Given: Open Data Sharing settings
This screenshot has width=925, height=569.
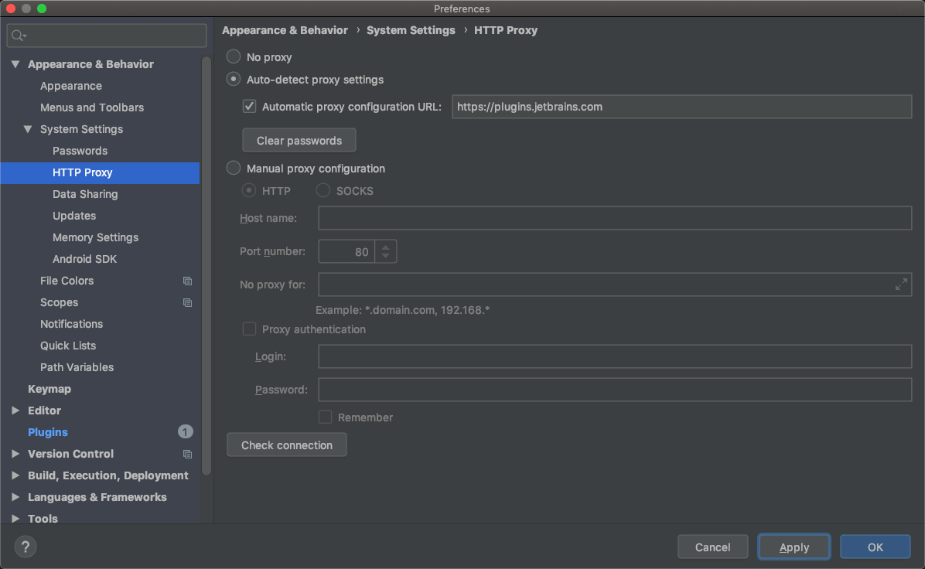Looking at the screenshot, I should (85, 194).
